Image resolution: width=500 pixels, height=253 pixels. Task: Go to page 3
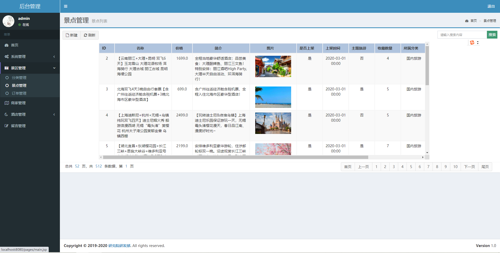(x=394, y=167)
